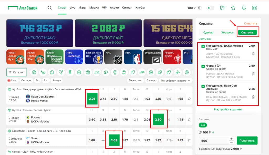
Task: Open the Игры menu item
Action: (x=82, y=8)
